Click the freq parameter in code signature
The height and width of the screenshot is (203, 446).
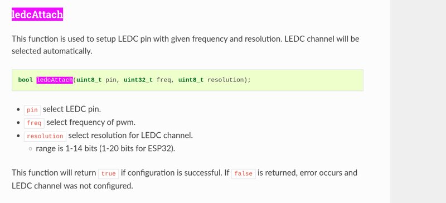point(164,80)
